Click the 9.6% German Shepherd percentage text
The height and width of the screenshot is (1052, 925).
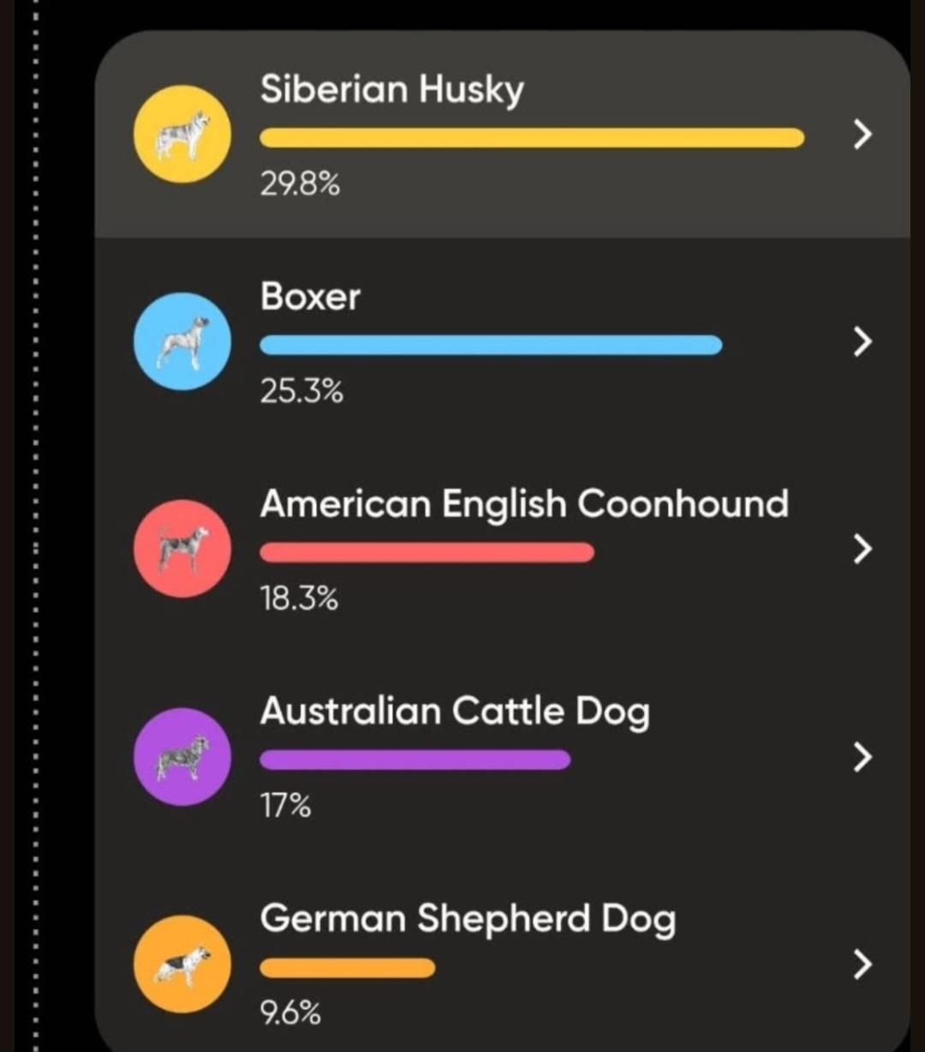tap(290, 1015)
